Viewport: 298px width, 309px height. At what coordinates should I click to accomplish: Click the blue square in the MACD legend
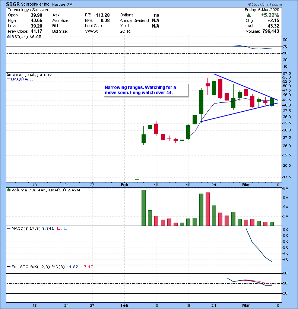pos(66,228)
